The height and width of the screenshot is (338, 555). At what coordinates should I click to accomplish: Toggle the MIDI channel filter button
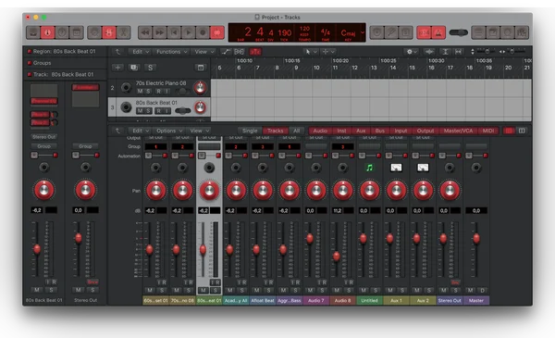tap(488, 131)
